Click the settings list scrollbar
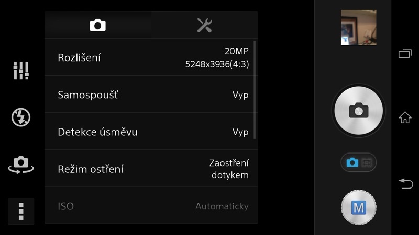This screenshot has width=419, height=235. pyautogui.click(x=255, y=90)
